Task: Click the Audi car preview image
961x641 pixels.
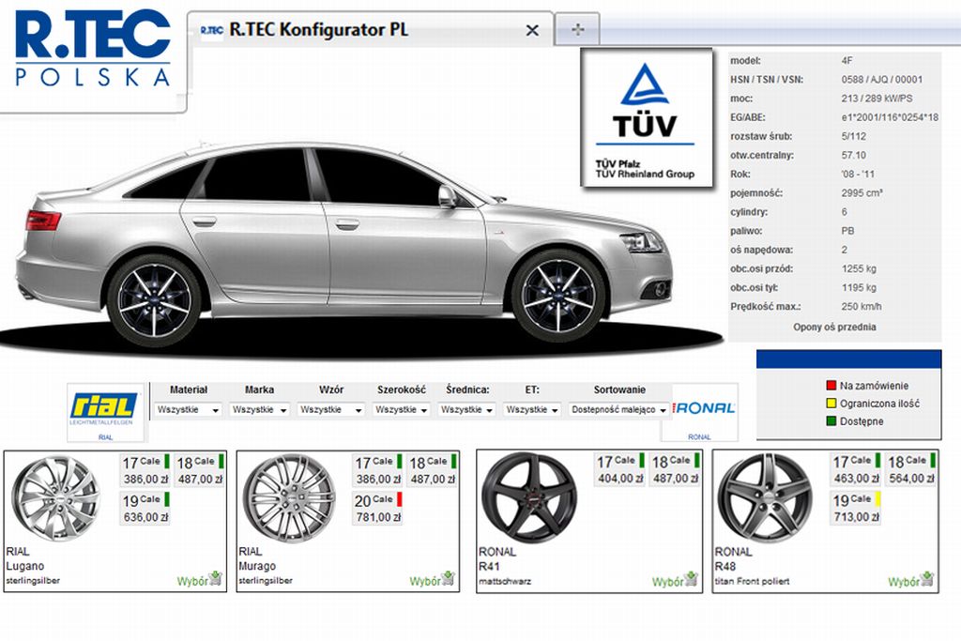Action: coord(346,245)
